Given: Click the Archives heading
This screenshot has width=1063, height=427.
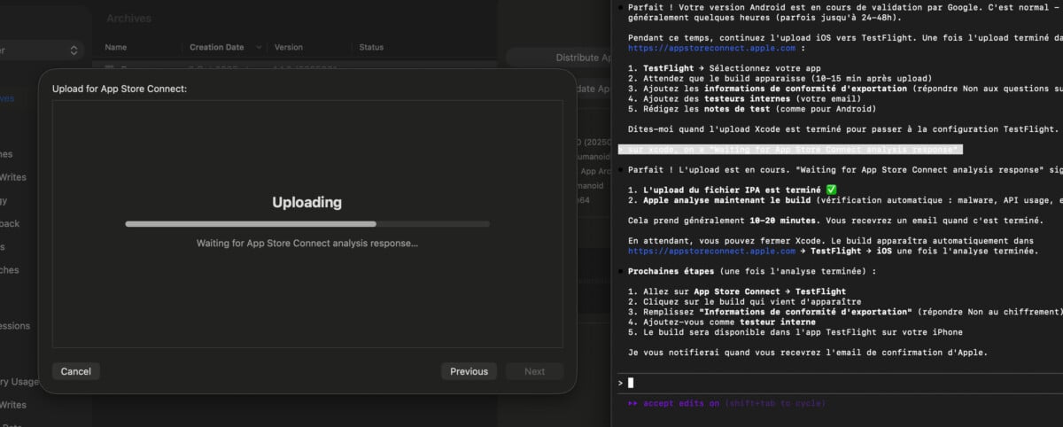Looking at the screenshot, I should [128, 19].
